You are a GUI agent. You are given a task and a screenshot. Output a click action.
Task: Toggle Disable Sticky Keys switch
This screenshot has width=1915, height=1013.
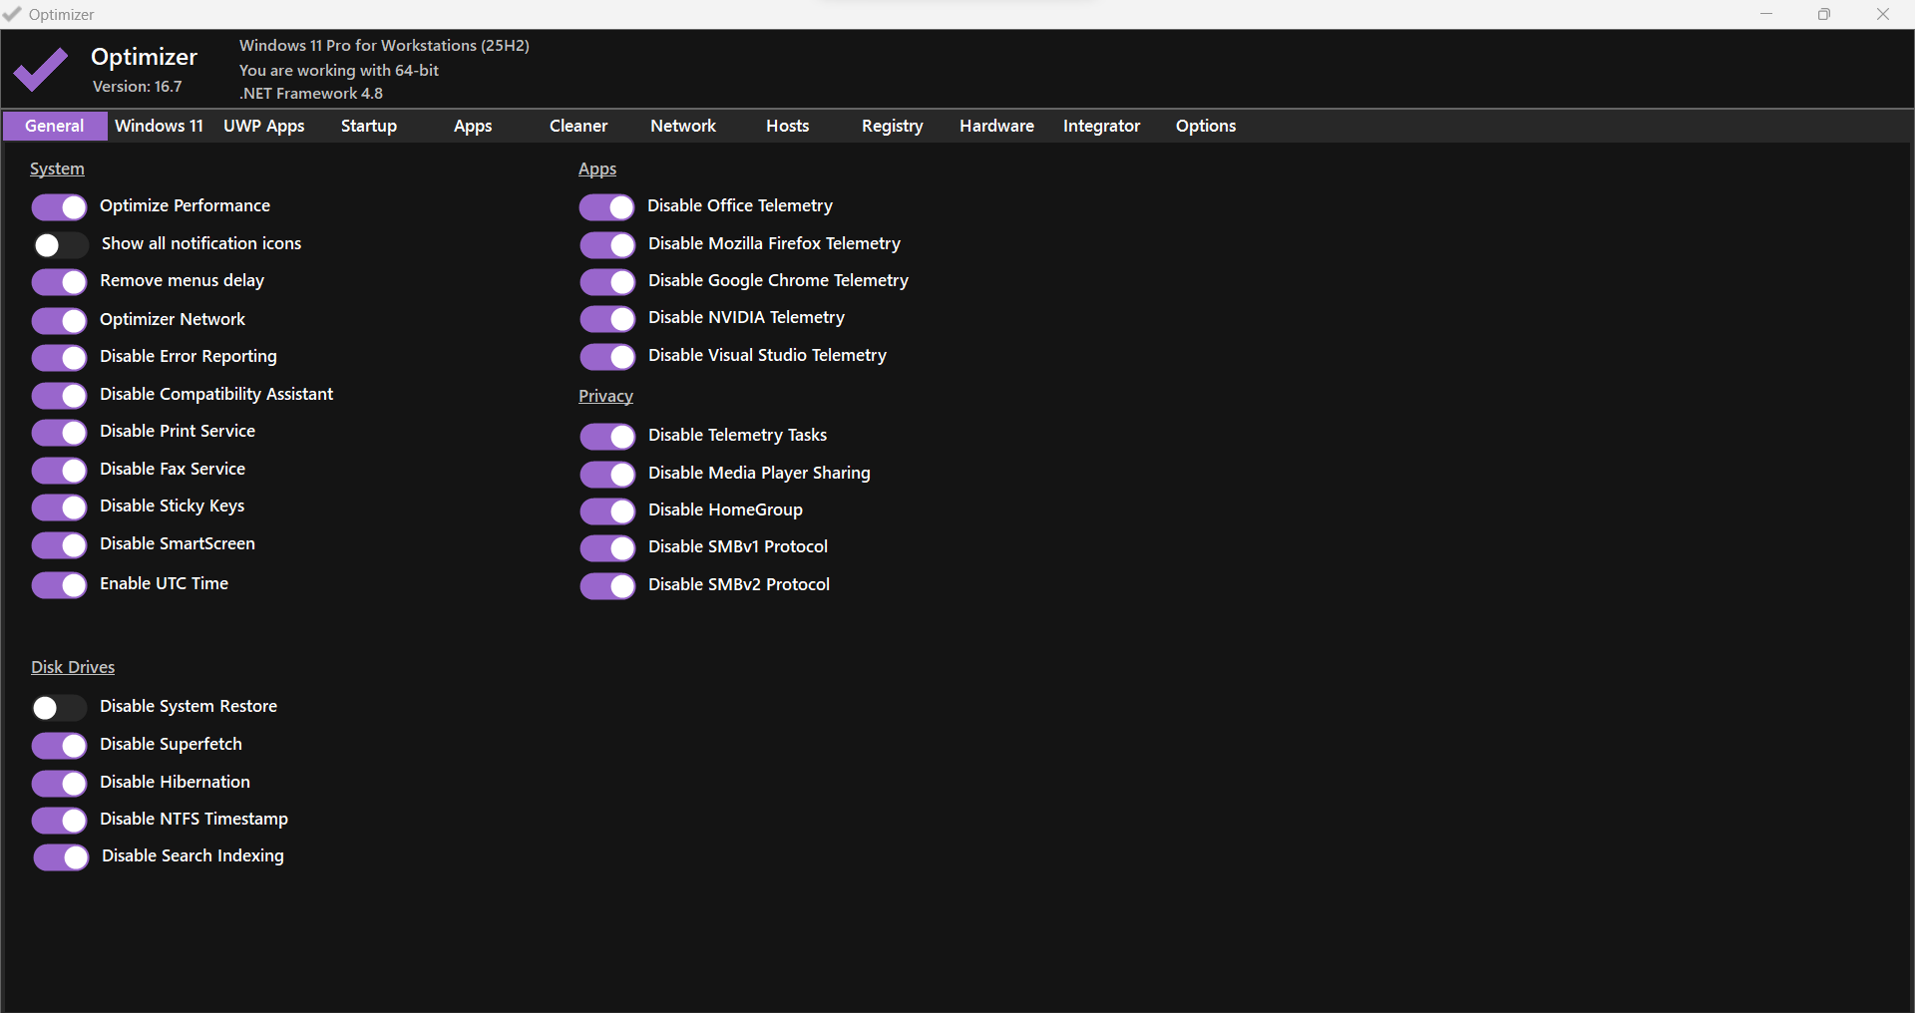click(x=60, y=507)
